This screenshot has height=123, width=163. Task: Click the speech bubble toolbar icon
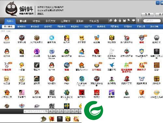(133, 20)
